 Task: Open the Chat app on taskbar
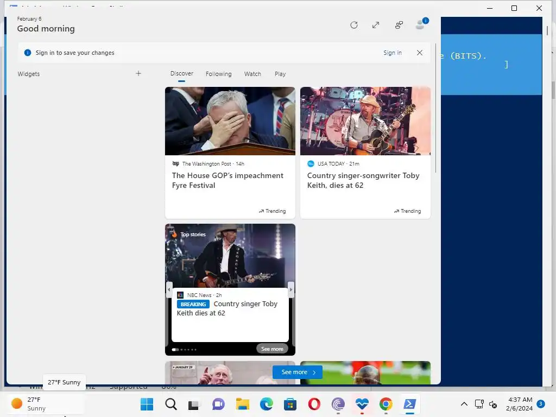218,404
